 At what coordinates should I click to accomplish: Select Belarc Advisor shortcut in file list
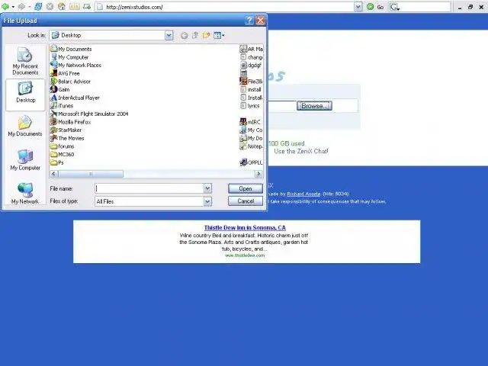tap(70, 82)
